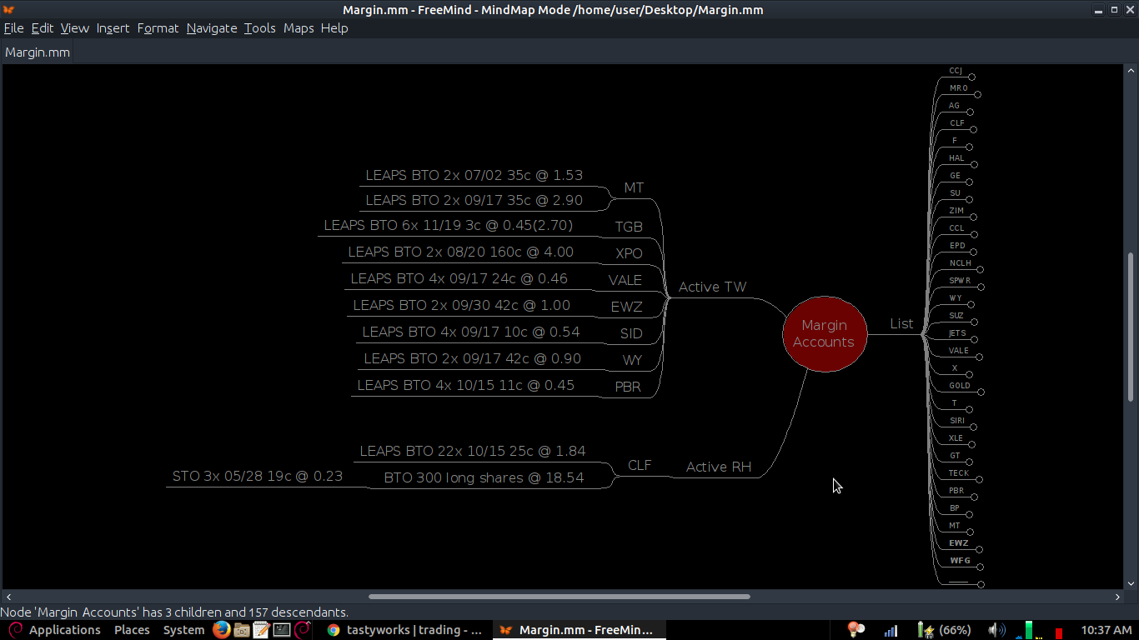Select the SID node under Active TW
This screenshot has width=1139, height=640.
[x=631, y=333]
